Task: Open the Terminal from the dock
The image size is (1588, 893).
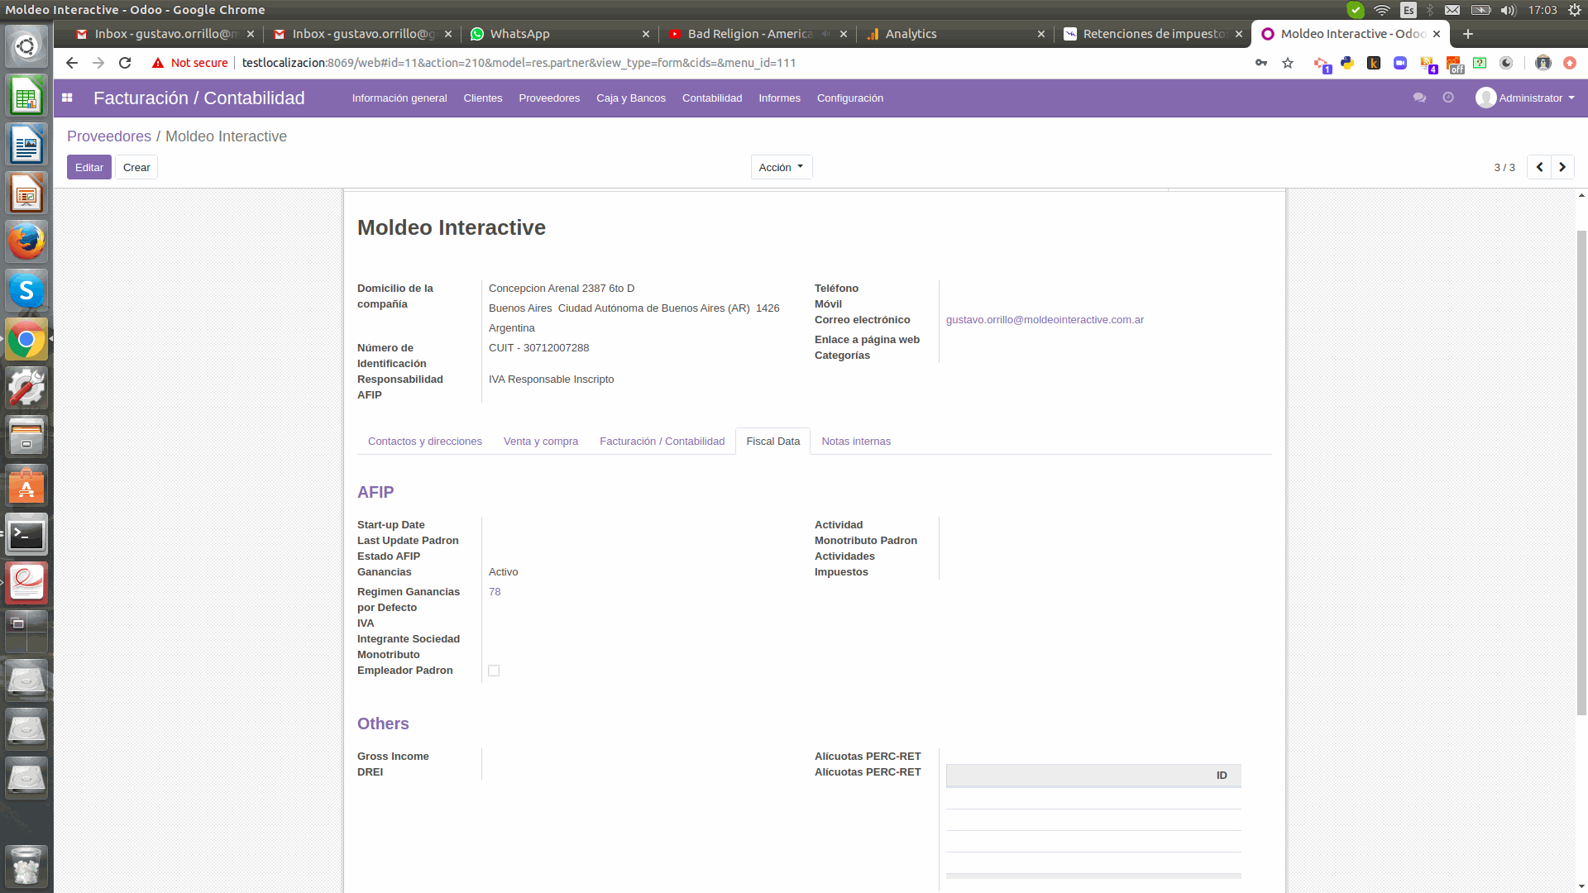Action: point(26,535)
